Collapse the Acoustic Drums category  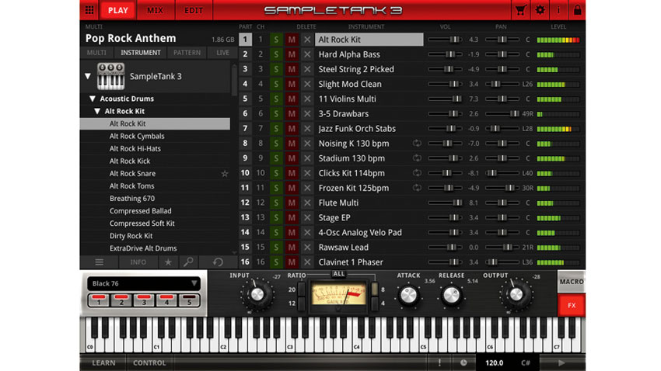pos(93,99)
